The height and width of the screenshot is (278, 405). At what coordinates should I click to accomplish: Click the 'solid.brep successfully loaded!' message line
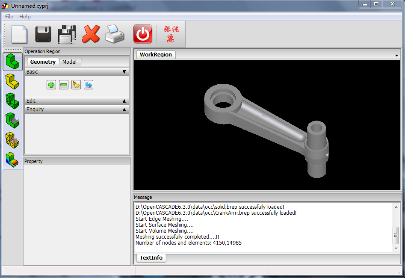(210, 207)
